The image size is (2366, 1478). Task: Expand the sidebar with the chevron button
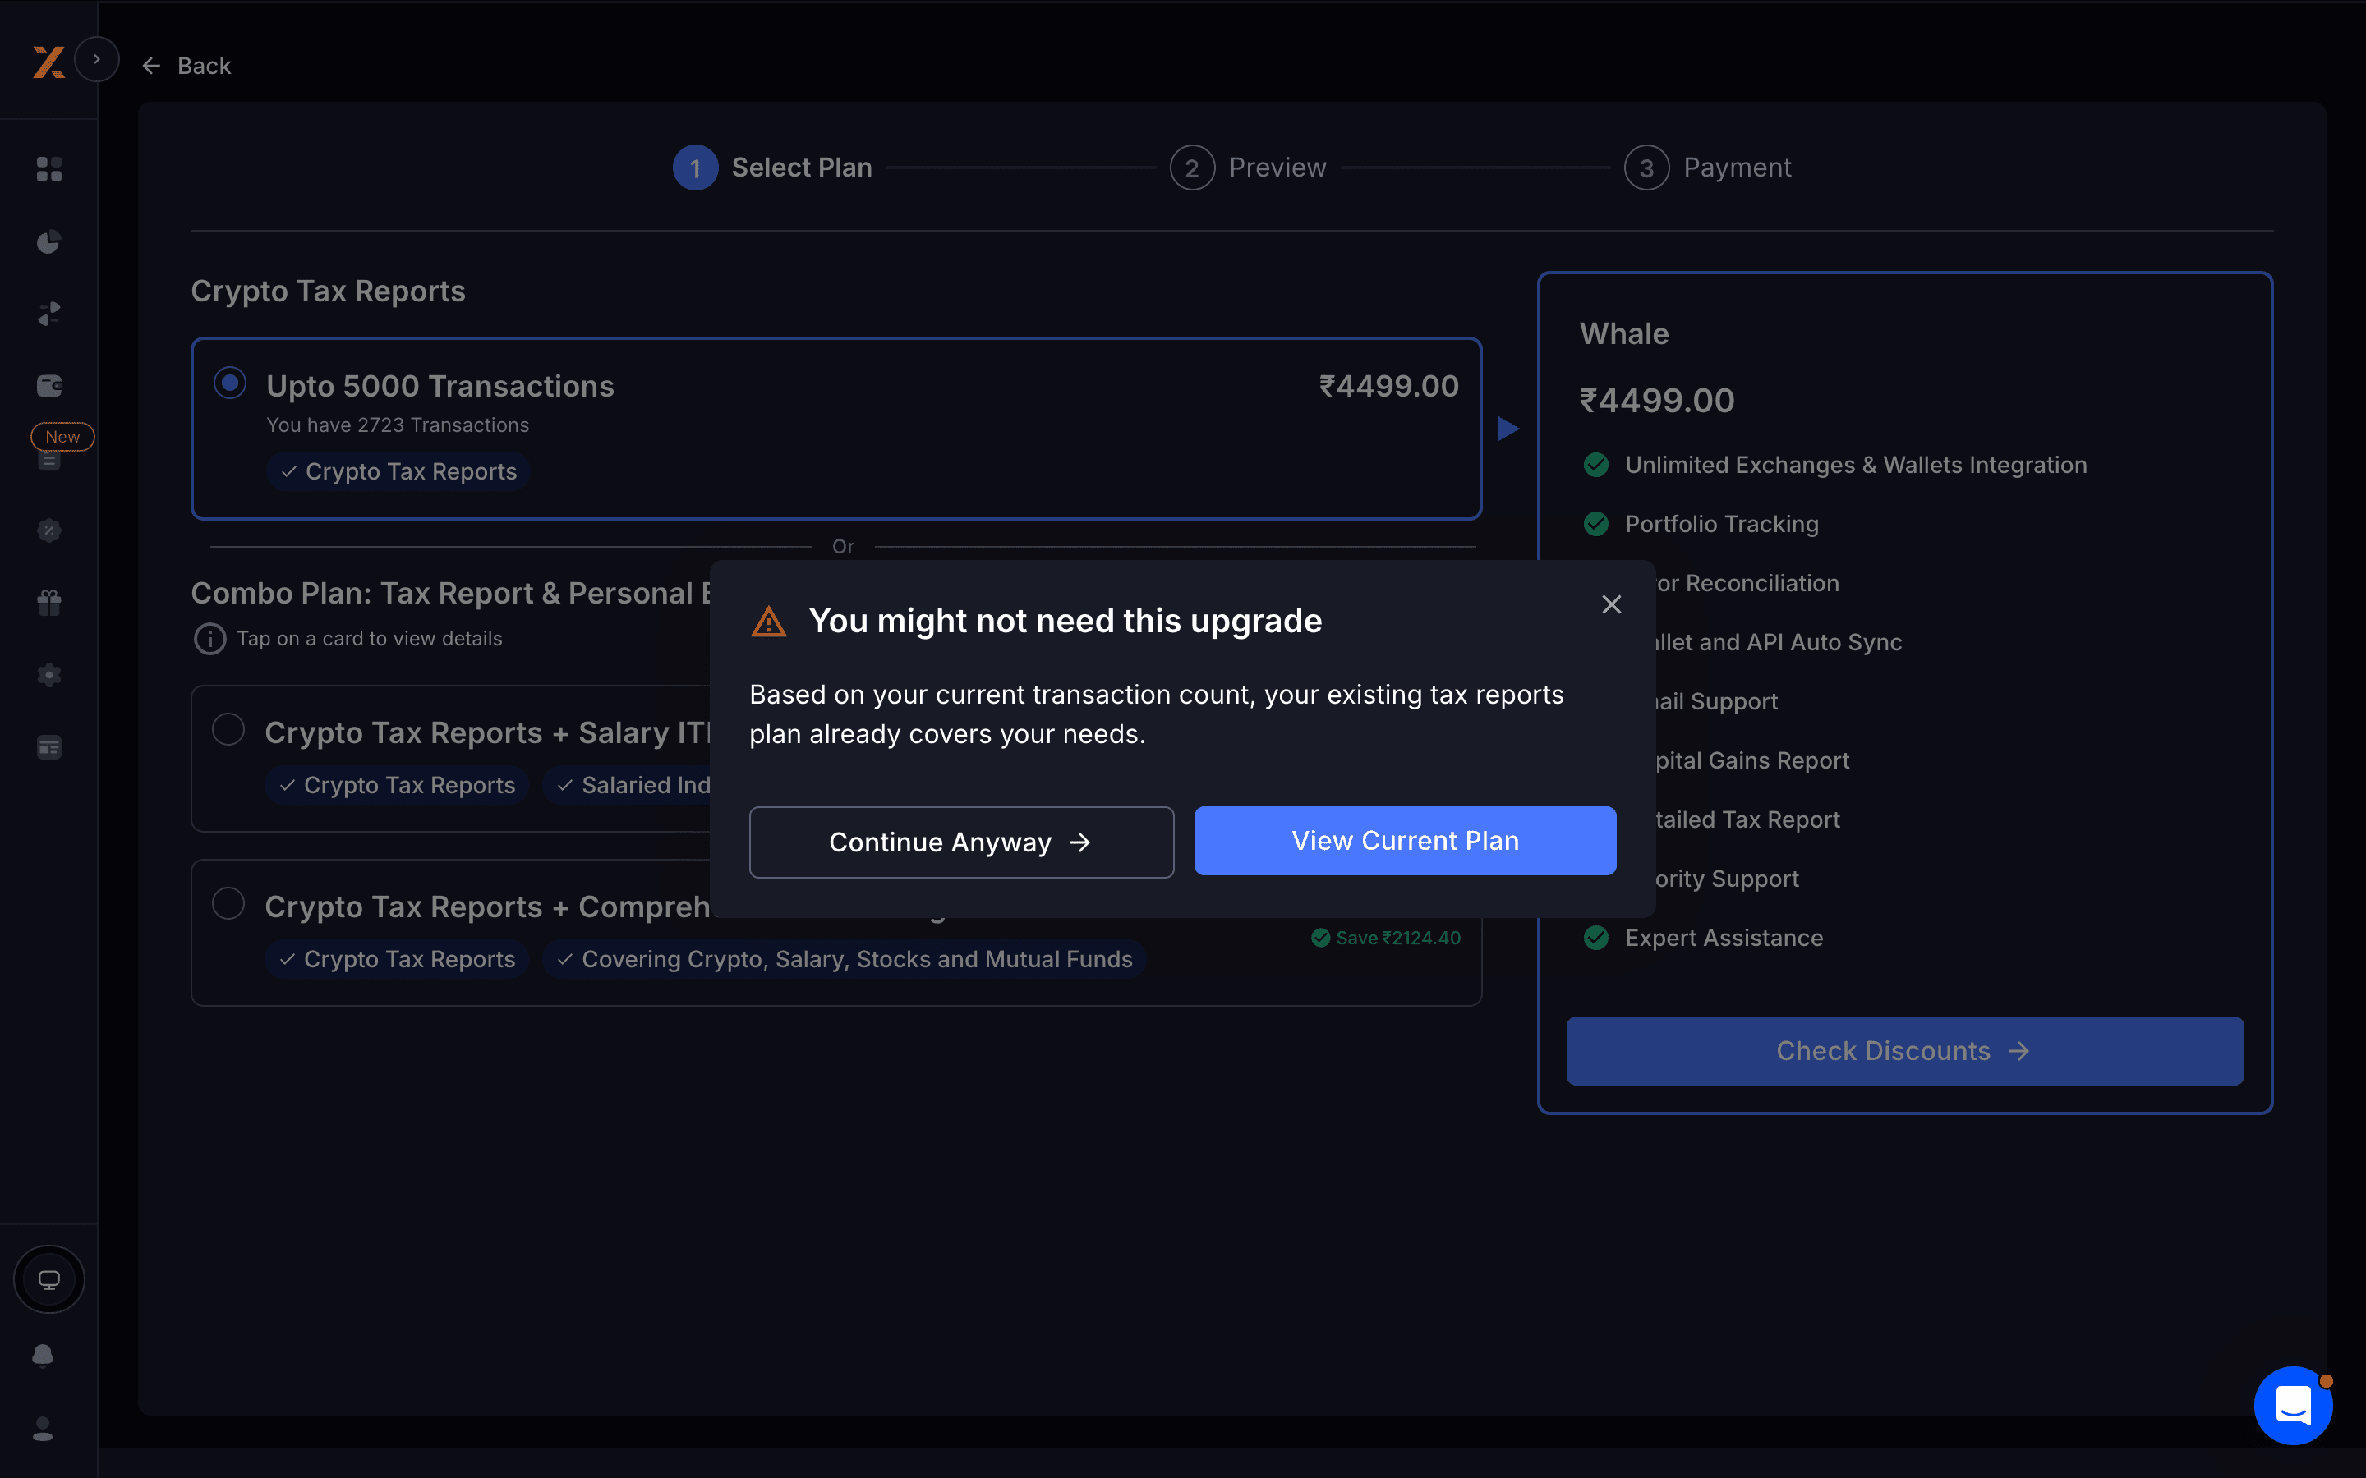(97, 60)
